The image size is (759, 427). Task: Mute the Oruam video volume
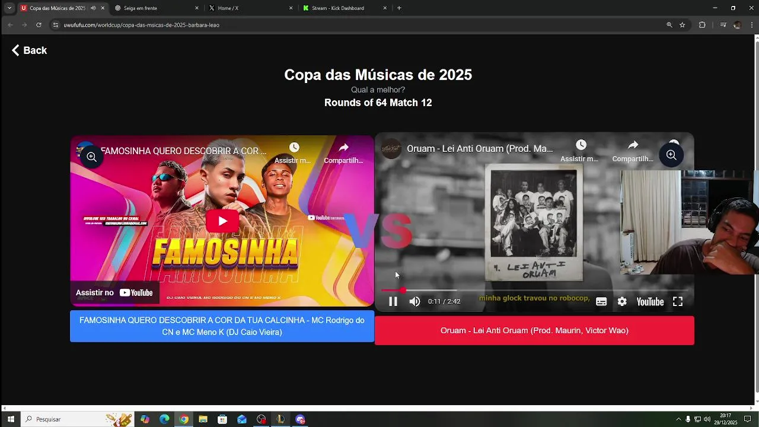[414, 301]
